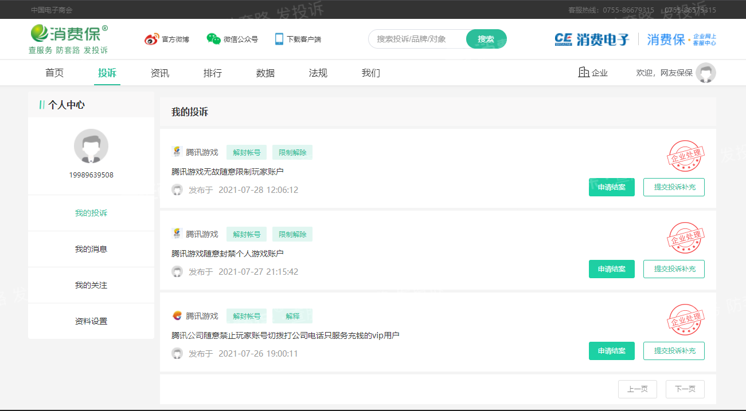Image resolution: width=746 pixels, height=411 pixels.
Task: Click 限制解除 tag on the 2021-07-28 complaint
Action: tap(292, 152)
